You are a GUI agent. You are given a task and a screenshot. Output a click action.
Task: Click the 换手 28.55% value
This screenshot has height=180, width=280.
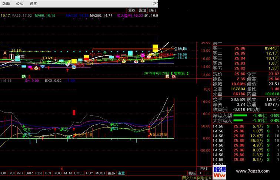[239, 99]
